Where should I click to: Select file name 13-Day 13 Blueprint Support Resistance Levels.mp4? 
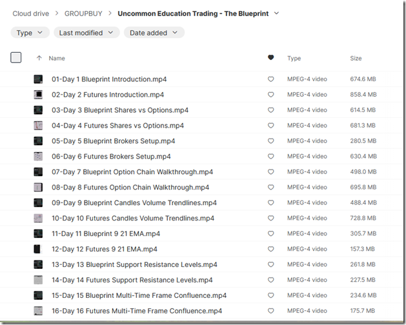click(x=134, y=264)
